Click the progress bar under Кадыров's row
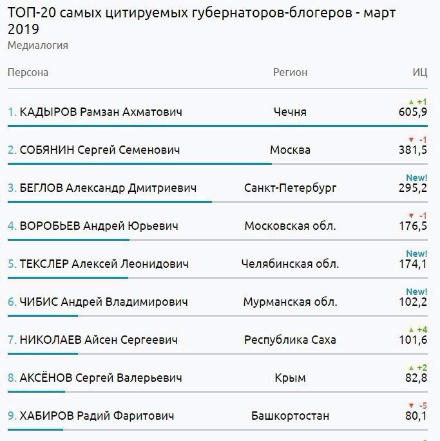Viewport: 440px width, 441px height. point(213,126)
